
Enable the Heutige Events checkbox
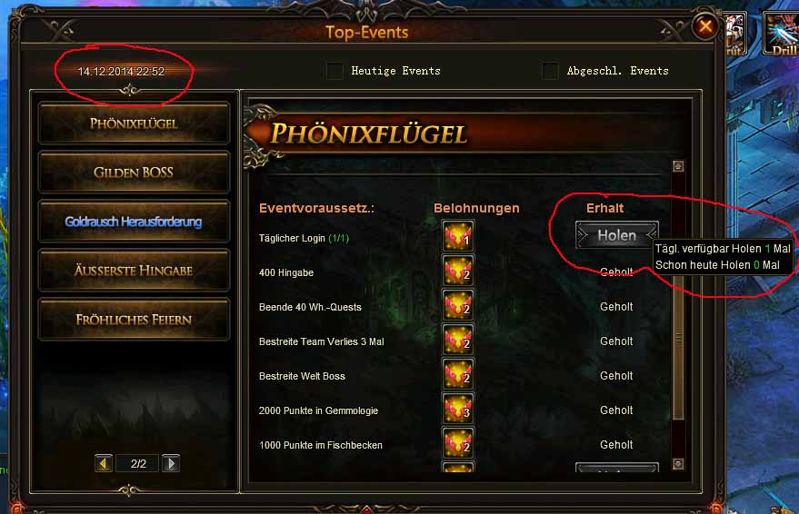click(x=335, y=71)
